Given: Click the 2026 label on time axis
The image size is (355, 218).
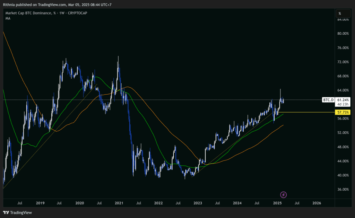Looking at the screenshot, I should (x=316, y=202).
